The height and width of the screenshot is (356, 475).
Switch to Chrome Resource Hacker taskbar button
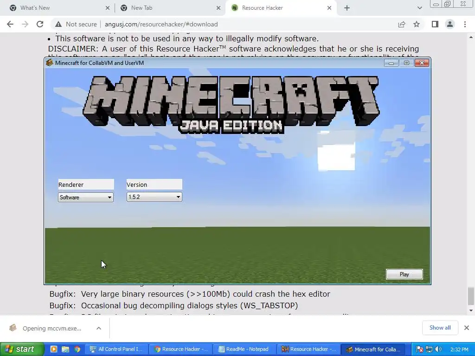click(181, 349)
